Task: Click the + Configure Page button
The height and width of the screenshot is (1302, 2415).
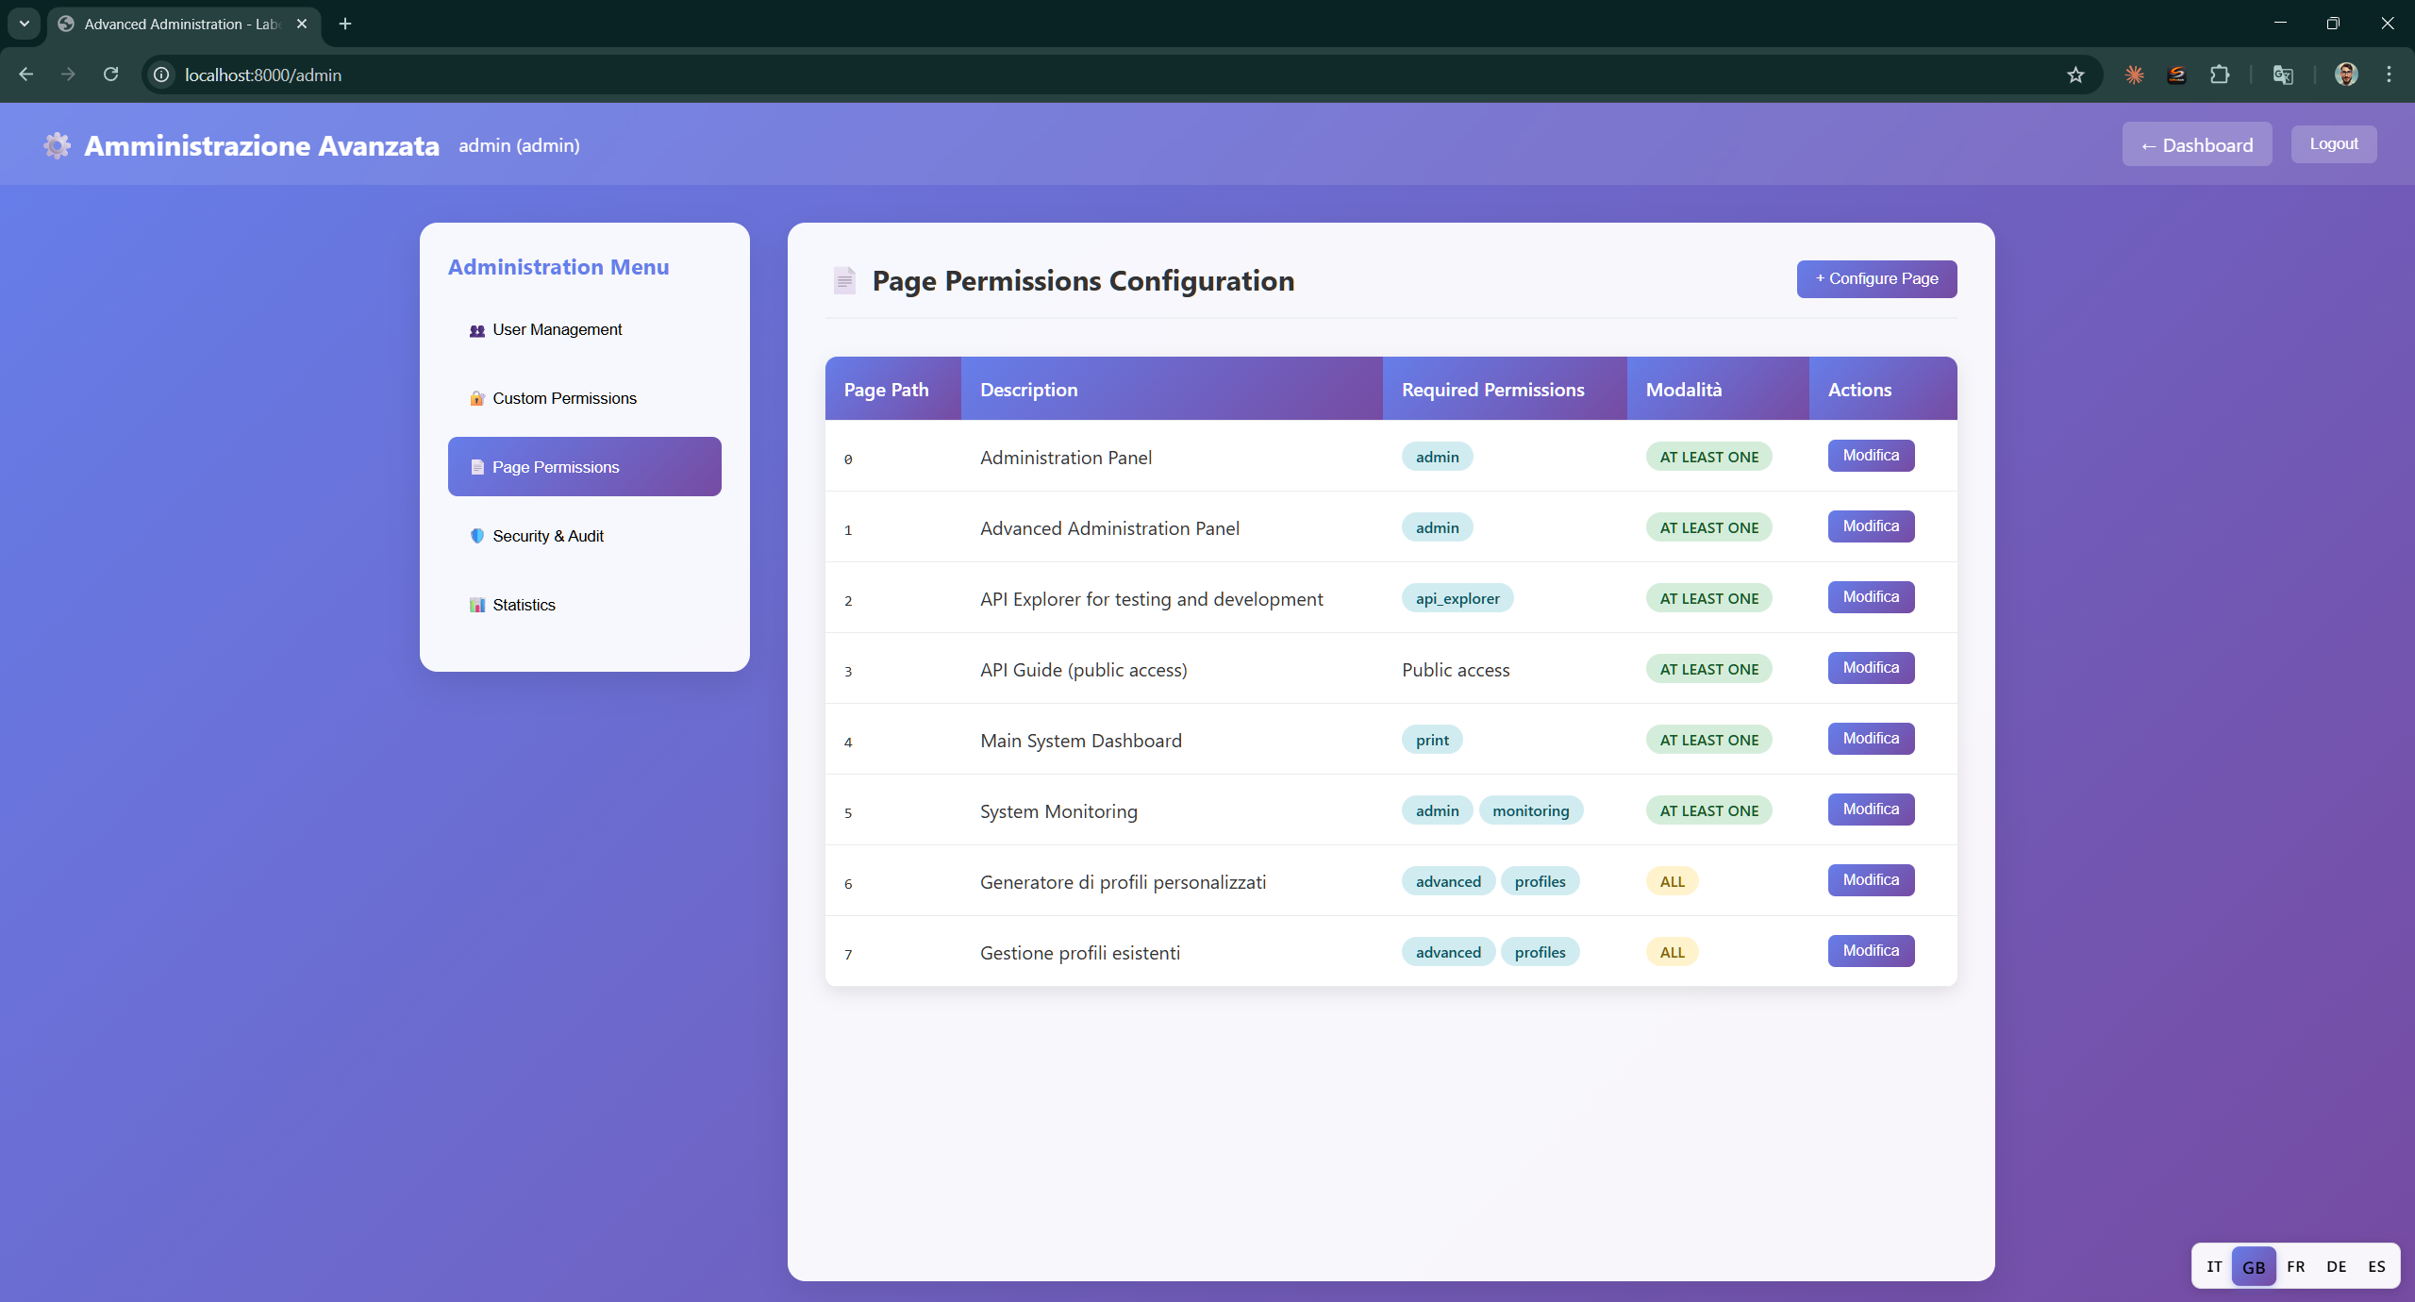Action: [x=1876, y=278]
